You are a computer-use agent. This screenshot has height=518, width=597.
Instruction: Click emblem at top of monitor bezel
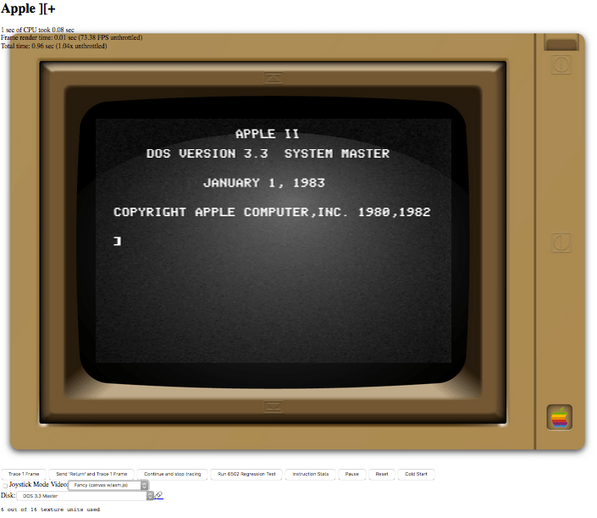(273, 78)
